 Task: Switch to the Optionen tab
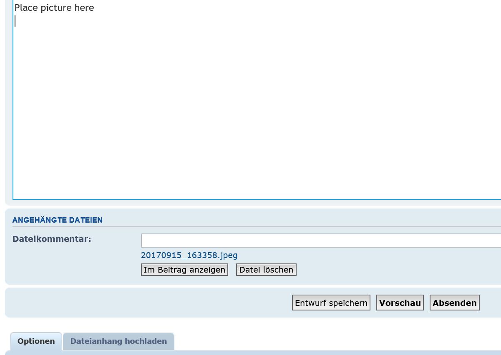[36, 341]
